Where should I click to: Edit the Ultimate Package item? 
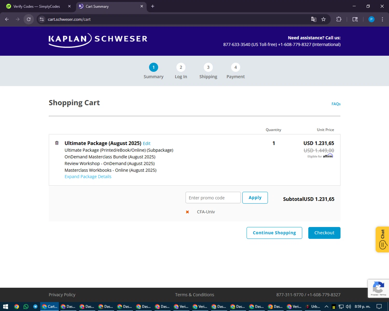(147, 144)
